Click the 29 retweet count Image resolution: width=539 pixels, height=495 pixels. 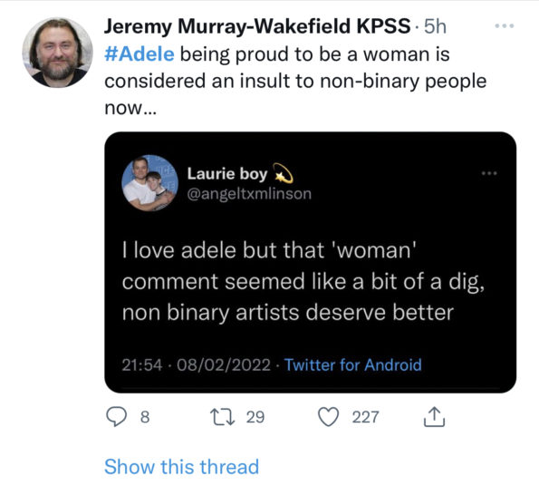pos(255,417)
